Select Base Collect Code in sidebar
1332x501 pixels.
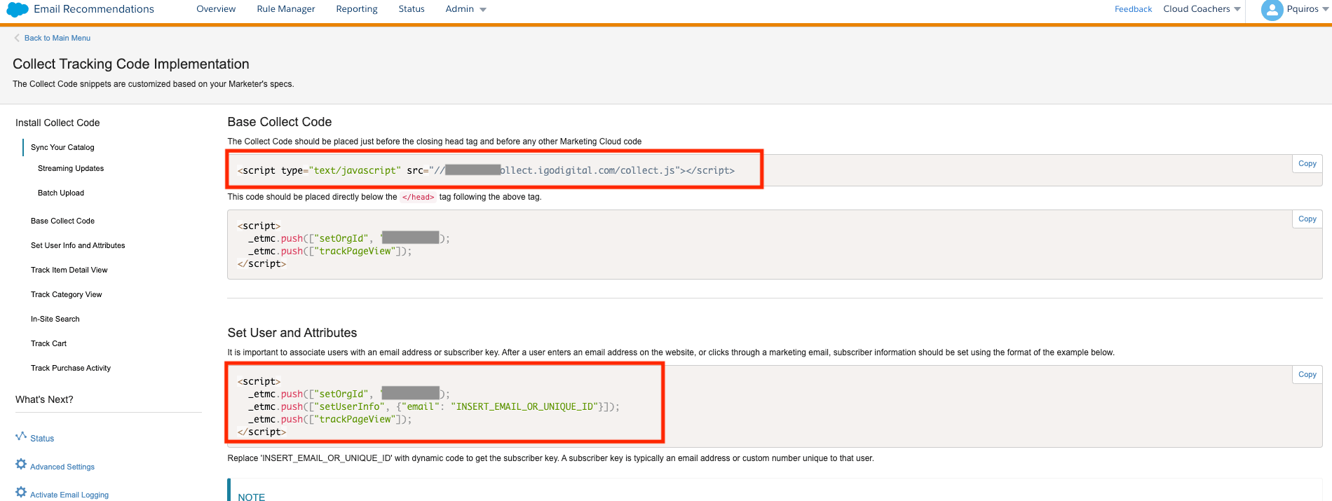click(x=62, y=221)
